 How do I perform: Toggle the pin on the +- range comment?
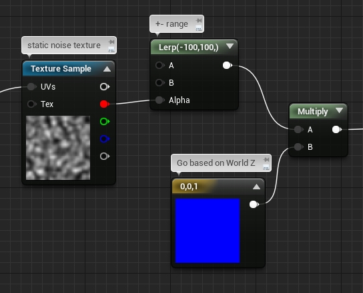click(199, 21)
